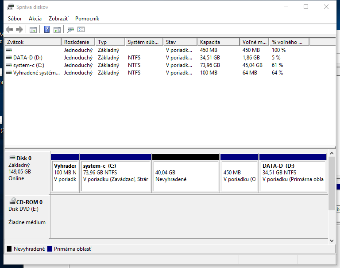The image size is (340, 268).
Task: Select the 40,04 GB unallocated space
Action: click(x=185, y=175)
